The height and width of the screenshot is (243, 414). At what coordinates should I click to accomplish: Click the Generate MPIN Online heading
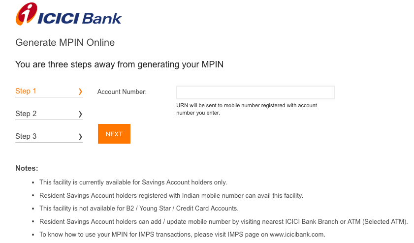(x=65, y=43)
